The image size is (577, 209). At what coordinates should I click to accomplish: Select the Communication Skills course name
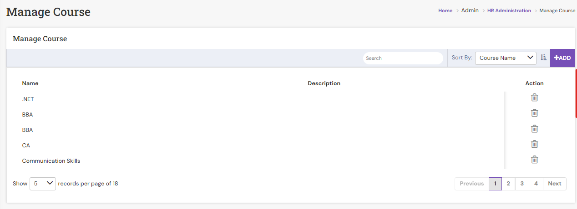click(51, 161)
